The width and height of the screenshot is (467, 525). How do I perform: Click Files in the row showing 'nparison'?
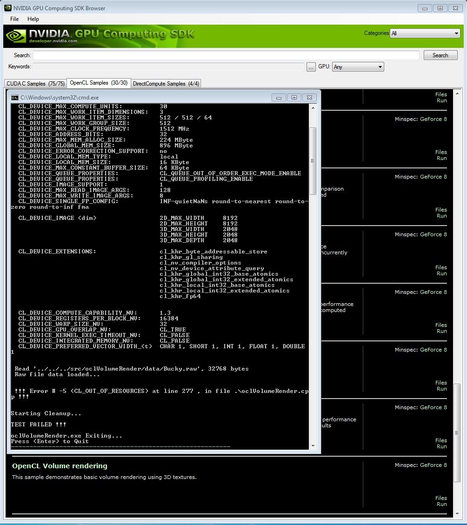coord(441,210)
